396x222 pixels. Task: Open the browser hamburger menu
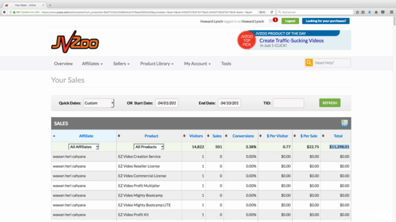click(392, 12)
